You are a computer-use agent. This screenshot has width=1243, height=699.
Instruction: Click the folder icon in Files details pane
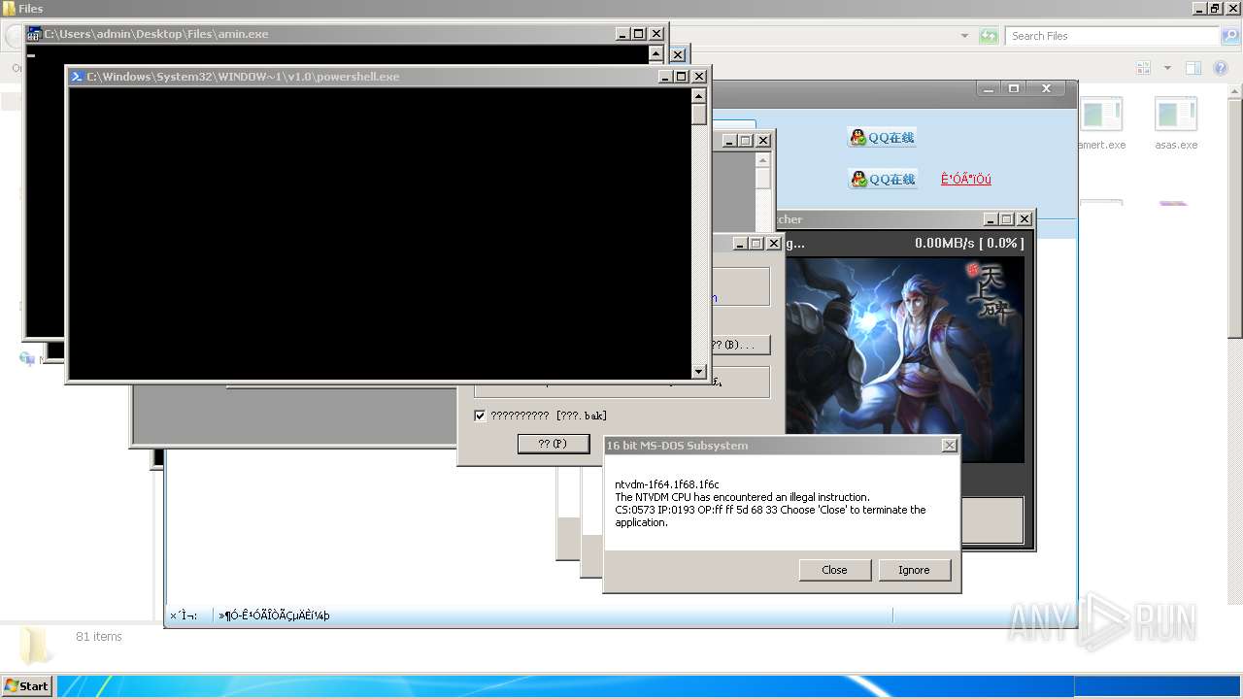pos(36,644)
